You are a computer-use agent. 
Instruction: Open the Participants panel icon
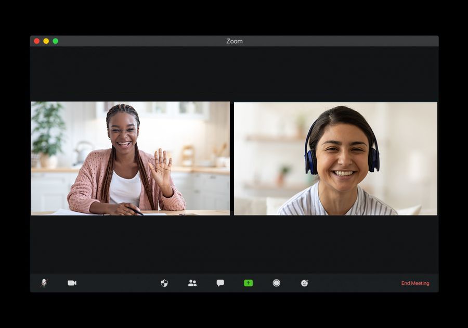pos(192,283)
